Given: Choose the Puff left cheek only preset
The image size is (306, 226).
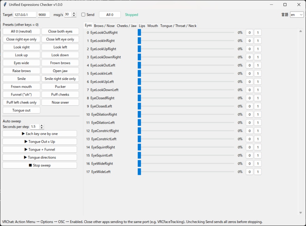Looking at the screenshot, I should tap(21, 102).
